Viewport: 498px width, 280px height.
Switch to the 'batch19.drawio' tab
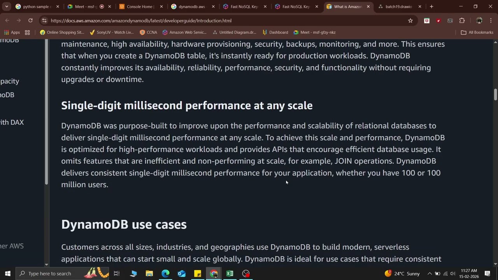[x=399, y=7]
